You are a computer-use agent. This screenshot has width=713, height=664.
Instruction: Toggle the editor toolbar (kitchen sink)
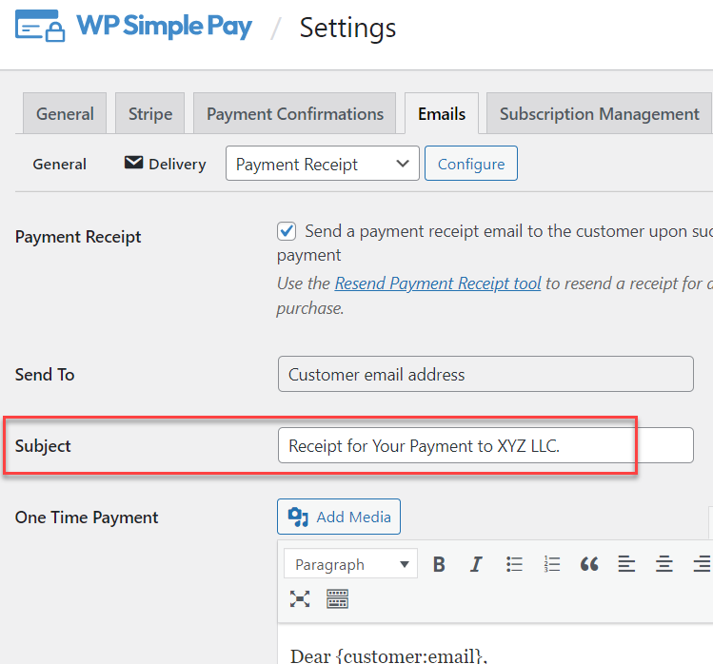point(337,598)
